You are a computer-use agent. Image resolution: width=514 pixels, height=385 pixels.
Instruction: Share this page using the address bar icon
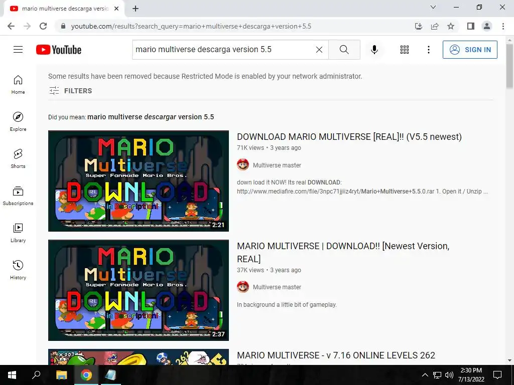click(435, 26)
